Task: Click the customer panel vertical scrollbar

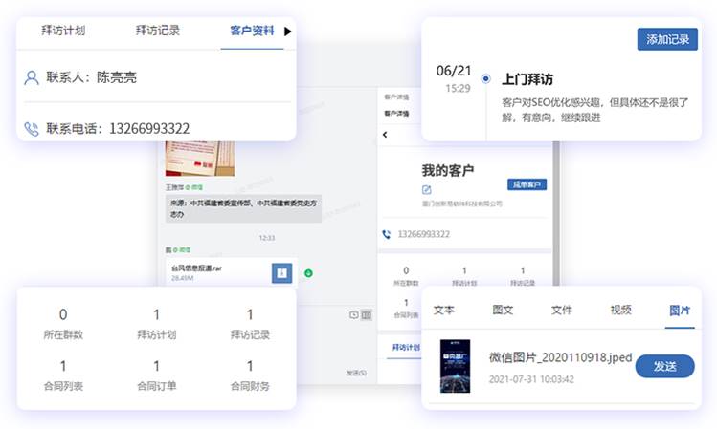Action: [x=556, y=213]
